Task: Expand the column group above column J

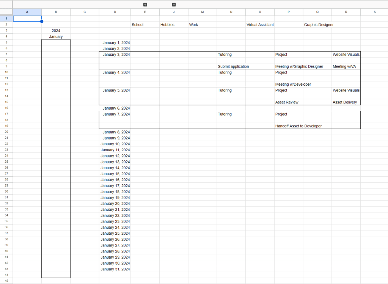Action: tap(174, 5)
